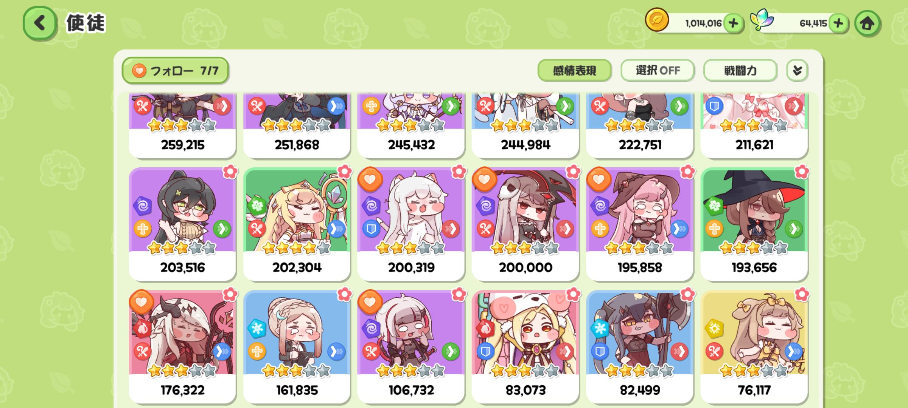Open character card with power 202,304
This screenshot has height=408, width=908.
[297, 224]
